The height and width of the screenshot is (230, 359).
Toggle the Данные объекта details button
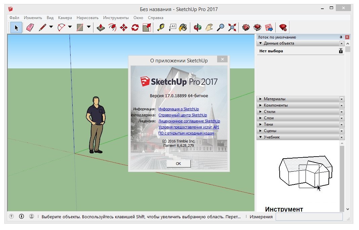341,51
